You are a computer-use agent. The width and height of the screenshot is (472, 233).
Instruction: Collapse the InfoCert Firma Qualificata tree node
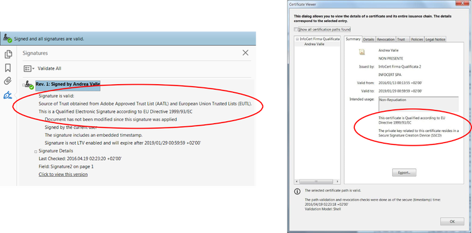point(297,39)
